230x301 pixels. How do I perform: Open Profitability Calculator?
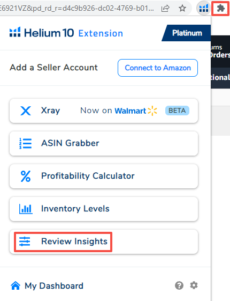tap(104, 176)
